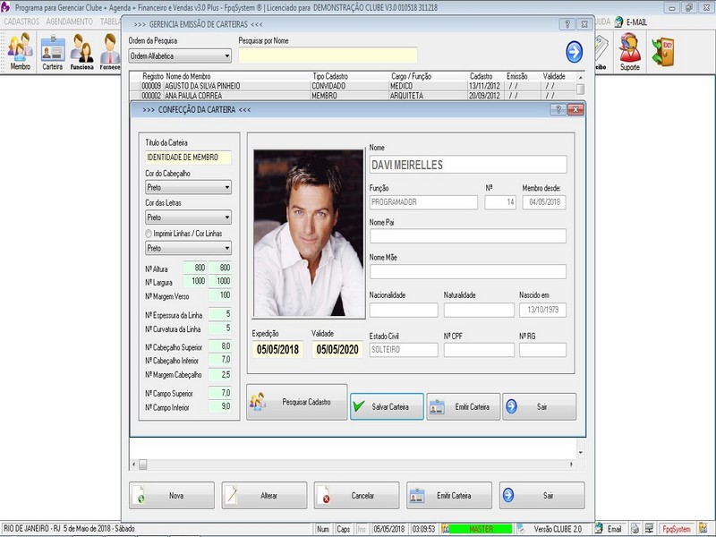Image resolution: width=716 pixels, height=537 pixels.
Task: Click Nome Mãe input field
Action: (468, 271)
